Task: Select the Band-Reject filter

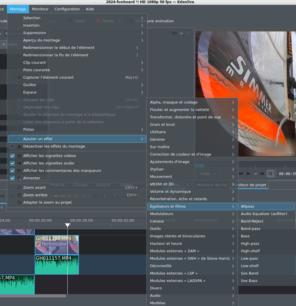Action: [x=266, y=221]
